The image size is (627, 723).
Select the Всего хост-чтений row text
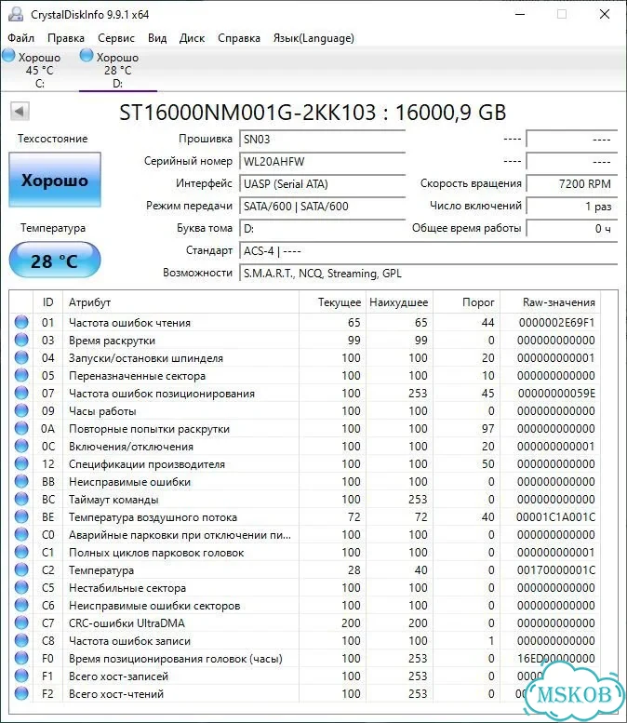coord(116,694)
